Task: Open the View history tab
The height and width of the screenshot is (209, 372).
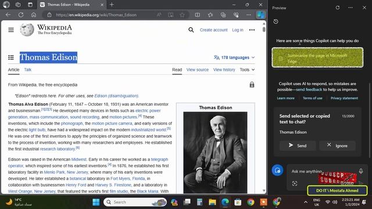Action: (x=224, y=70)
